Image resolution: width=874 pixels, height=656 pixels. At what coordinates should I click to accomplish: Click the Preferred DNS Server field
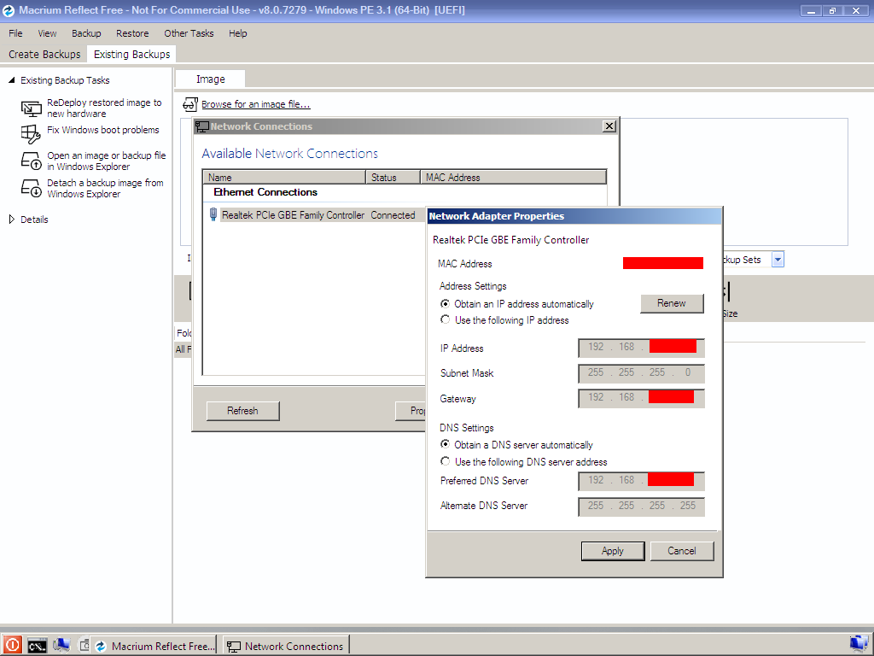pos(642,480)
